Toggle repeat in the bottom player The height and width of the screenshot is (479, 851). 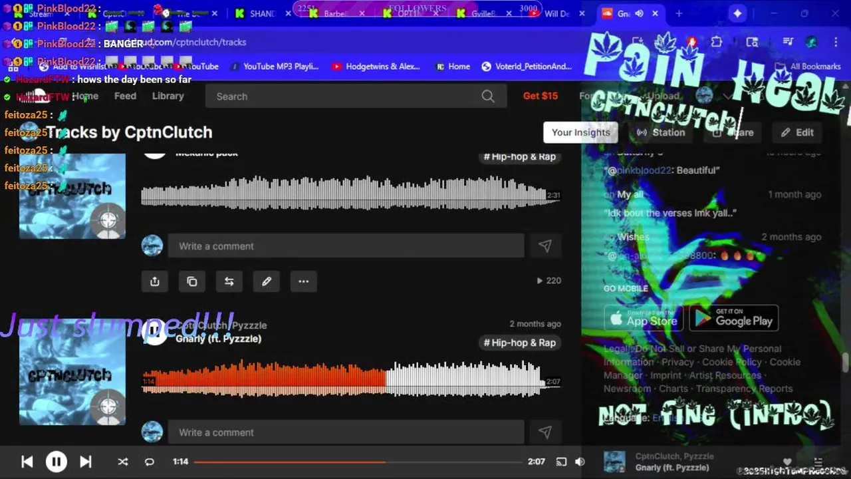pyautogui.click(x=150, y=462)
